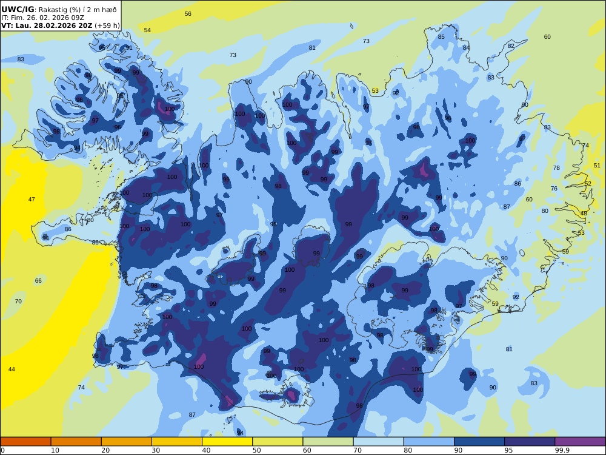Click the humidity value '48' on the map

(584, 214)
